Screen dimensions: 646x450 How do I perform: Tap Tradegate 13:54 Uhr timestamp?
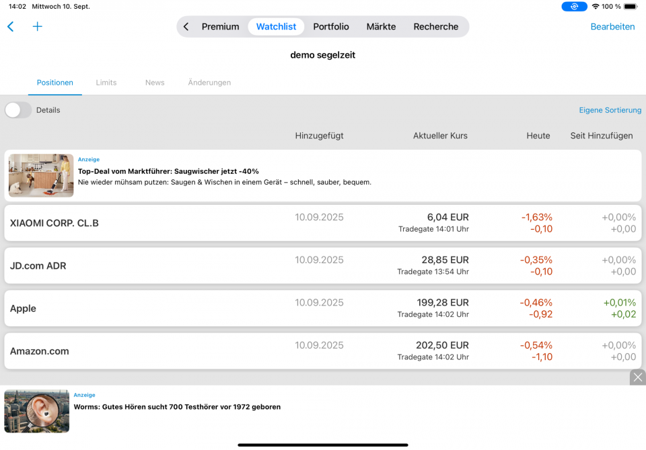point(433,271)
